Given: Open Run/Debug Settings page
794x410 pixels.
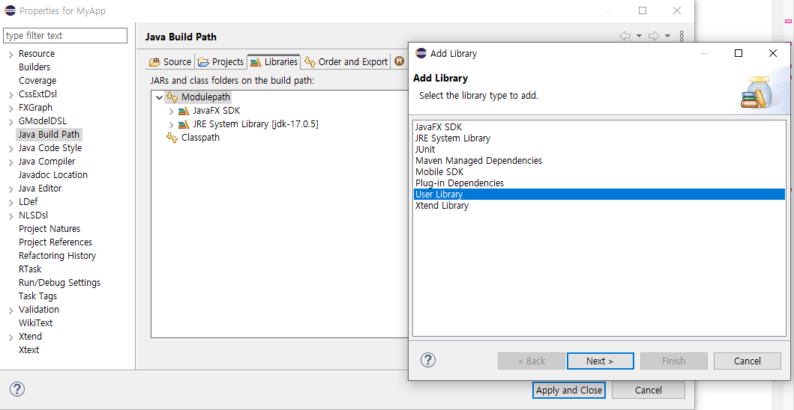Looking at the screenshot, I should (x=59, y=283).
